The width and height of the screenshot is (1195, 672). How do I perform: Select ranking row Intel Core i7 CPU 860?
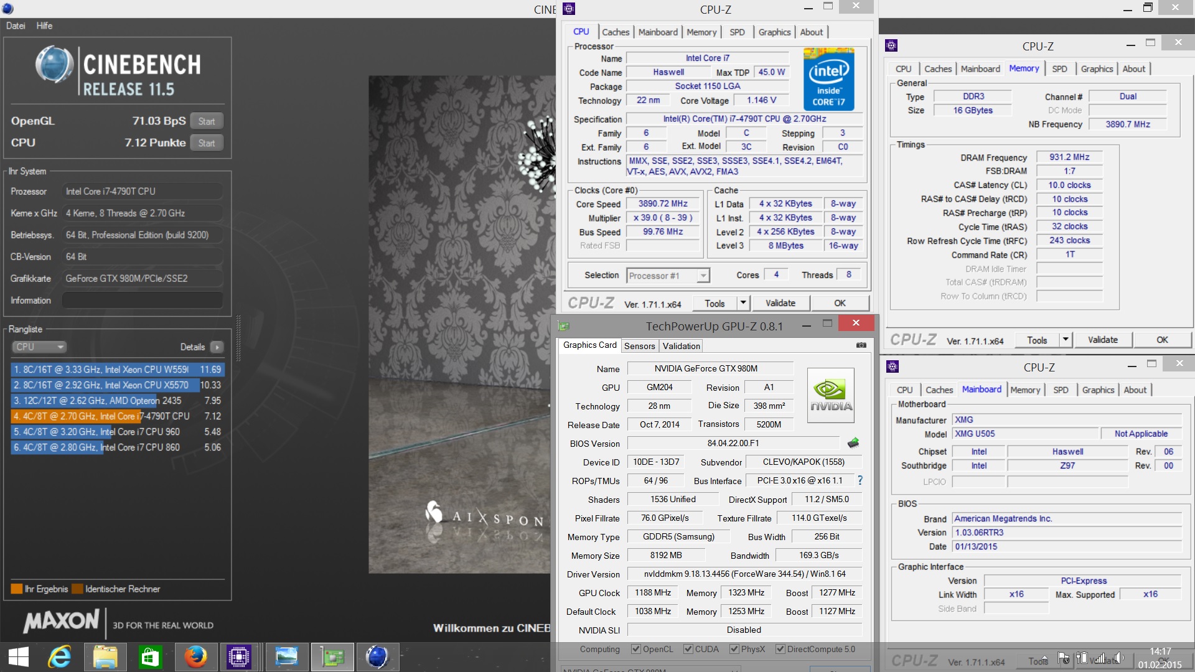[x=117, y=447]
